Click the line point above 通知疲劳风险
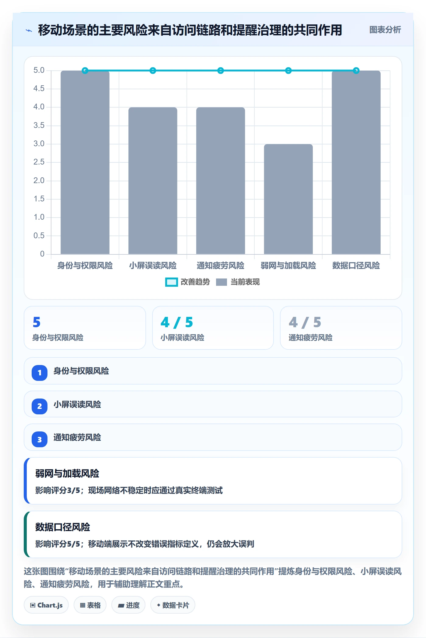Viewport: 426px width, 638px height. point(221,71)
